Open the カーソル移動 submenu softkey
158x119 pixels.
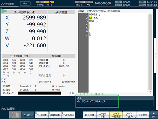coord(103,115)
